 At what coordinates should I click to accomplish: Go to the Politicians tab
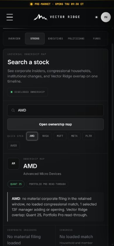click(x=76, y=39)
